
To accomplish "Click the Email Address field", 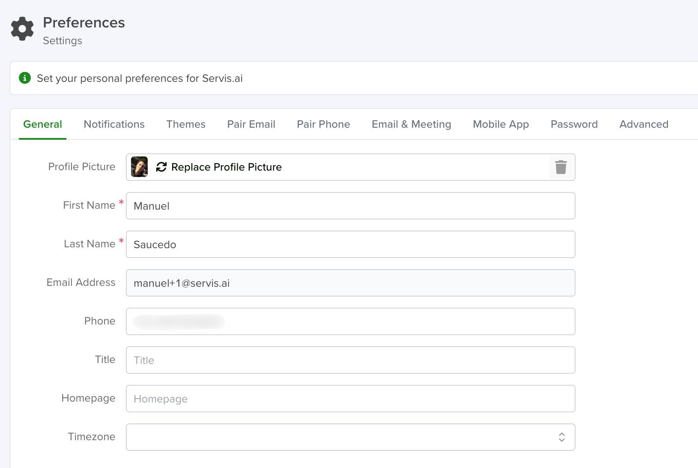I will (x=351, y=283).
